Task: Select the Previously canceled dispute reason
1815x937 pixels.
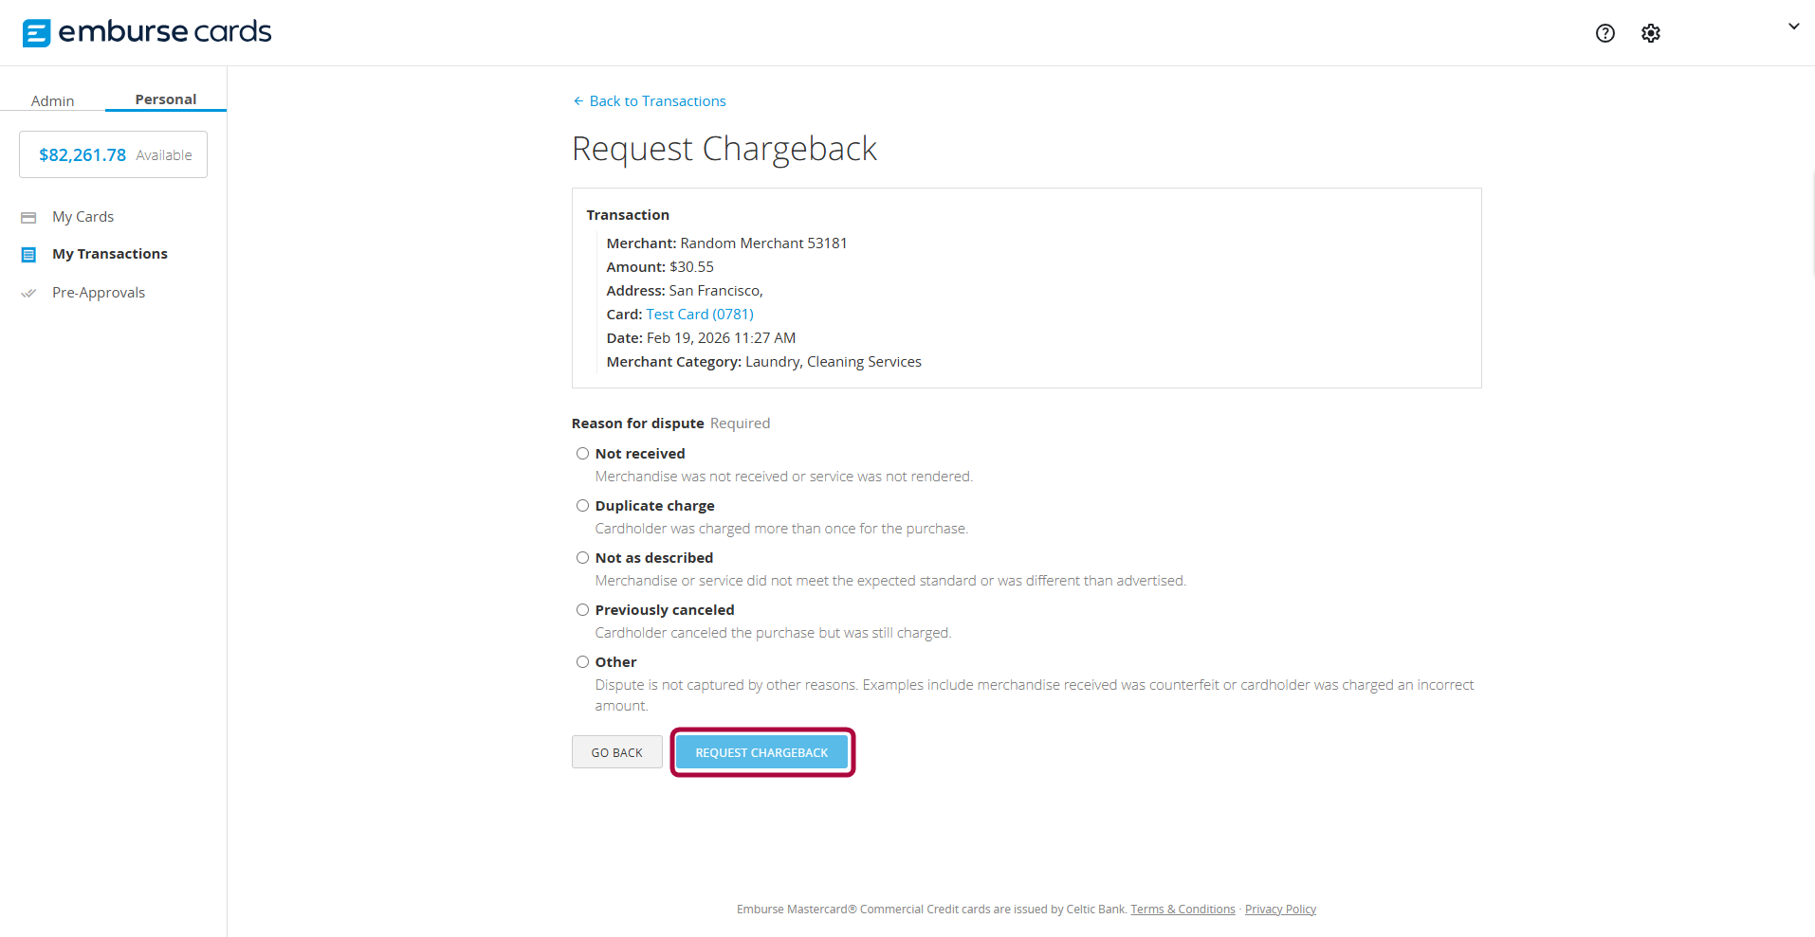Action: tap(582, 609)
